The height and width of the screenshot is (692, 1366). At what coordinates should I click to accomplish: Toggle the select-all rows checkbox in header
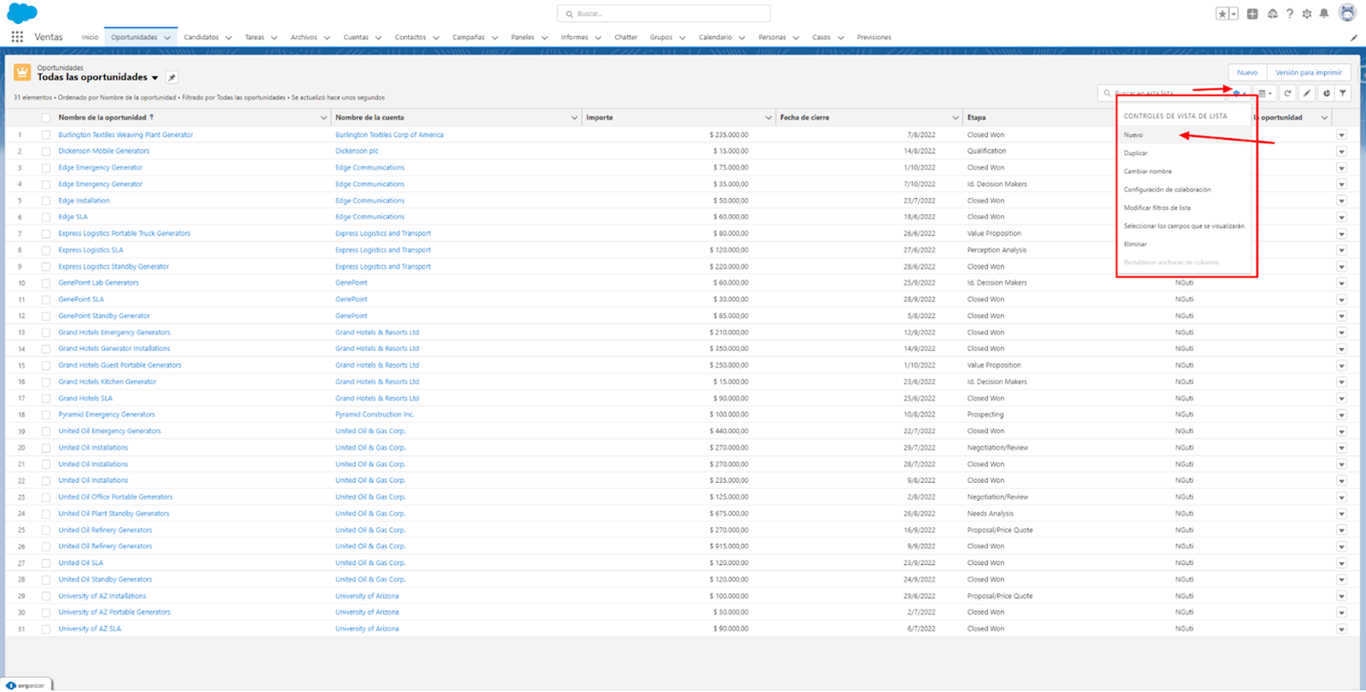[46, 118]
